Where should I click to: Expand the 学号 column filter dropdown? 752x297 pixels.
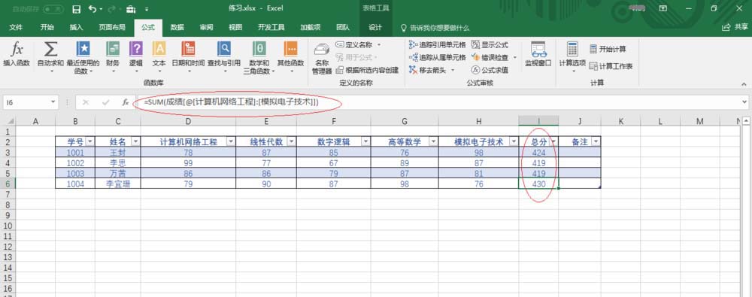[x=89, y=141]
